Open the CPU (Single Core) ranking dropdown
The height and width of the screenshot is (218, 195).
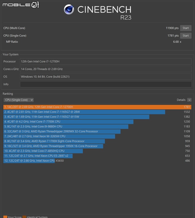pyautogui.click(x=19, y=100)
